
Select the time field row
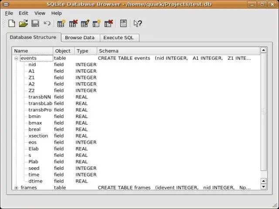[x=136, y=175]
